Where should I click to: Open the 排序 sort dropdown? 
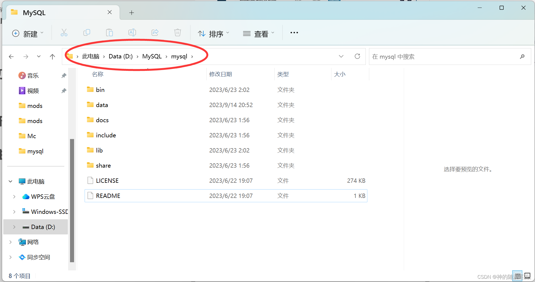point(214,34)
